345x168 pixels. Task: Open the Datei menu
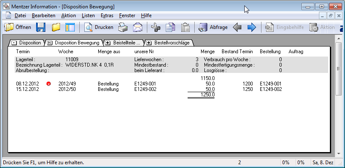[x=20, y=16]
